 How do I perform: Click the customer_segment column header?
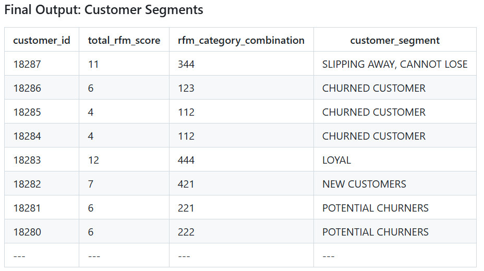click(x=395, y=40)
